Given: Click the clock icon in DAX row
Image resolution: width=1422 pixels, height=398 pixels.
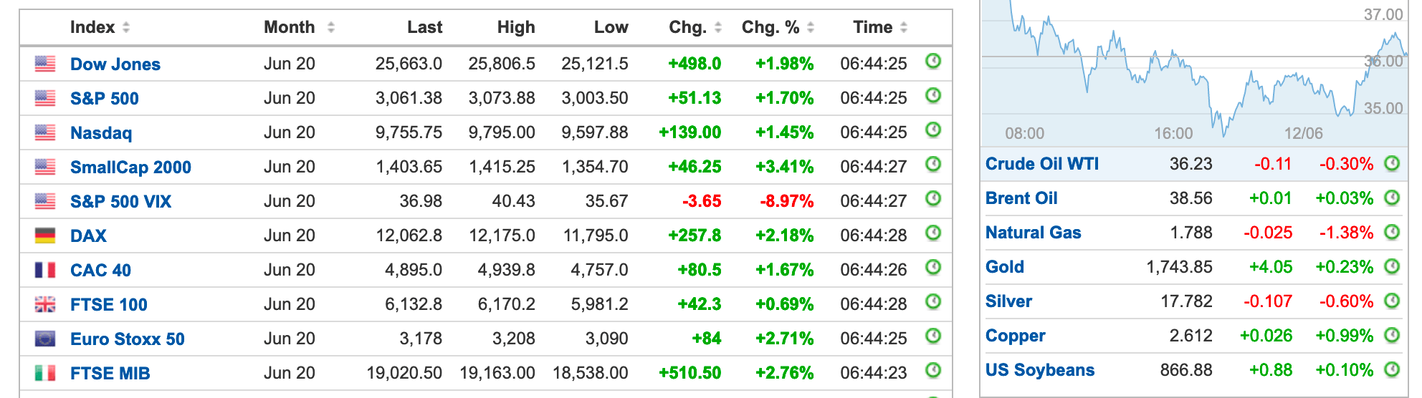Looking at the screenshot, I should pos(933,233).
